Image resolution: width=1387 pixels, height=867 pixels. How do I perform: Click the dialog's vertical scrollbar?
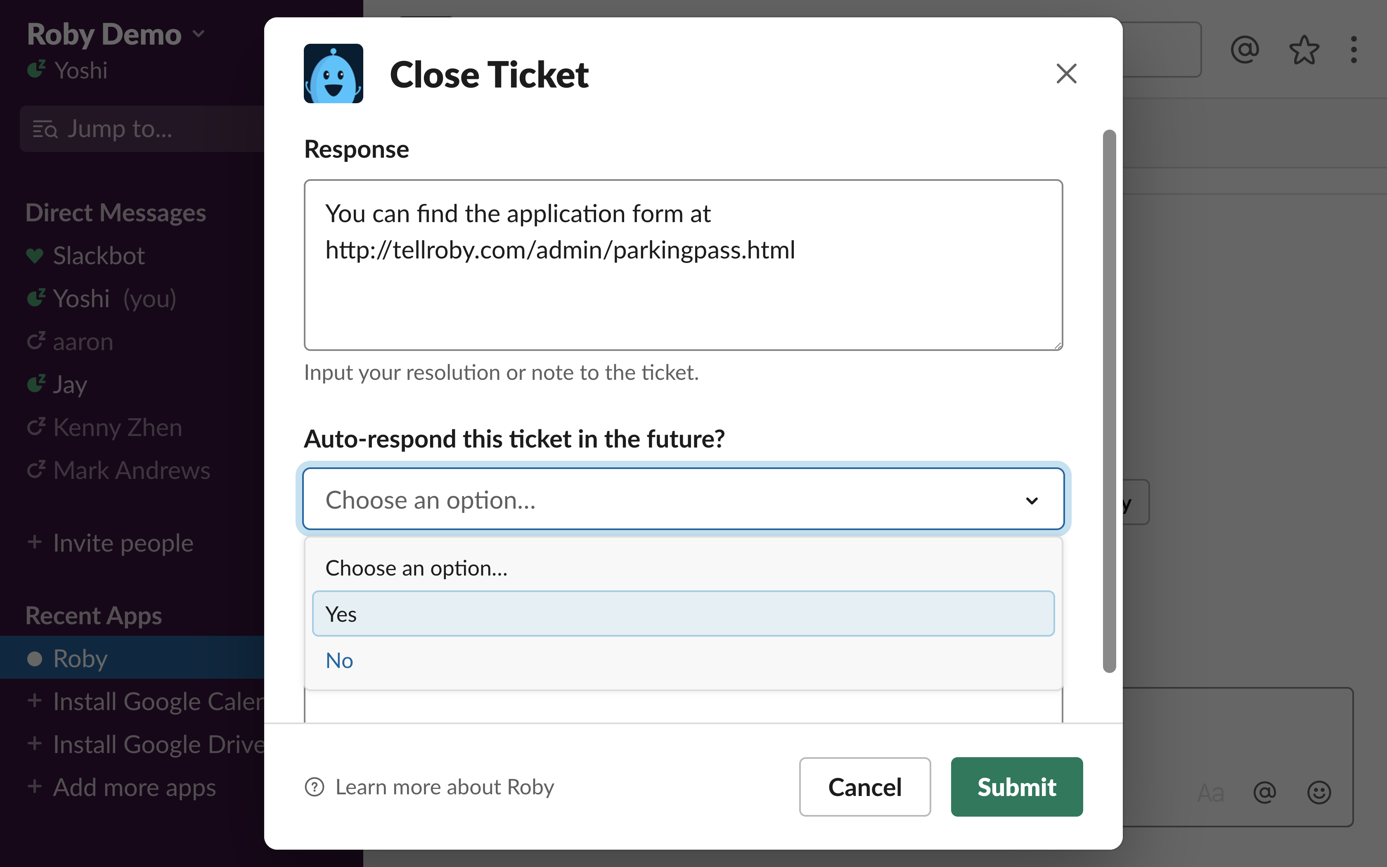[1109, 401]
